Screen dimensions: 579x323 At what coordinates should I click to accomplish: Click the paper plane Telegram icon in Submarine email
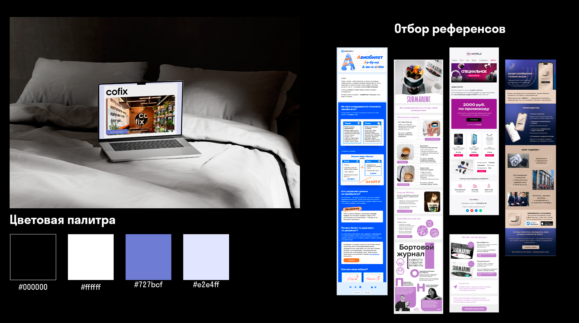tap(455, 287)
